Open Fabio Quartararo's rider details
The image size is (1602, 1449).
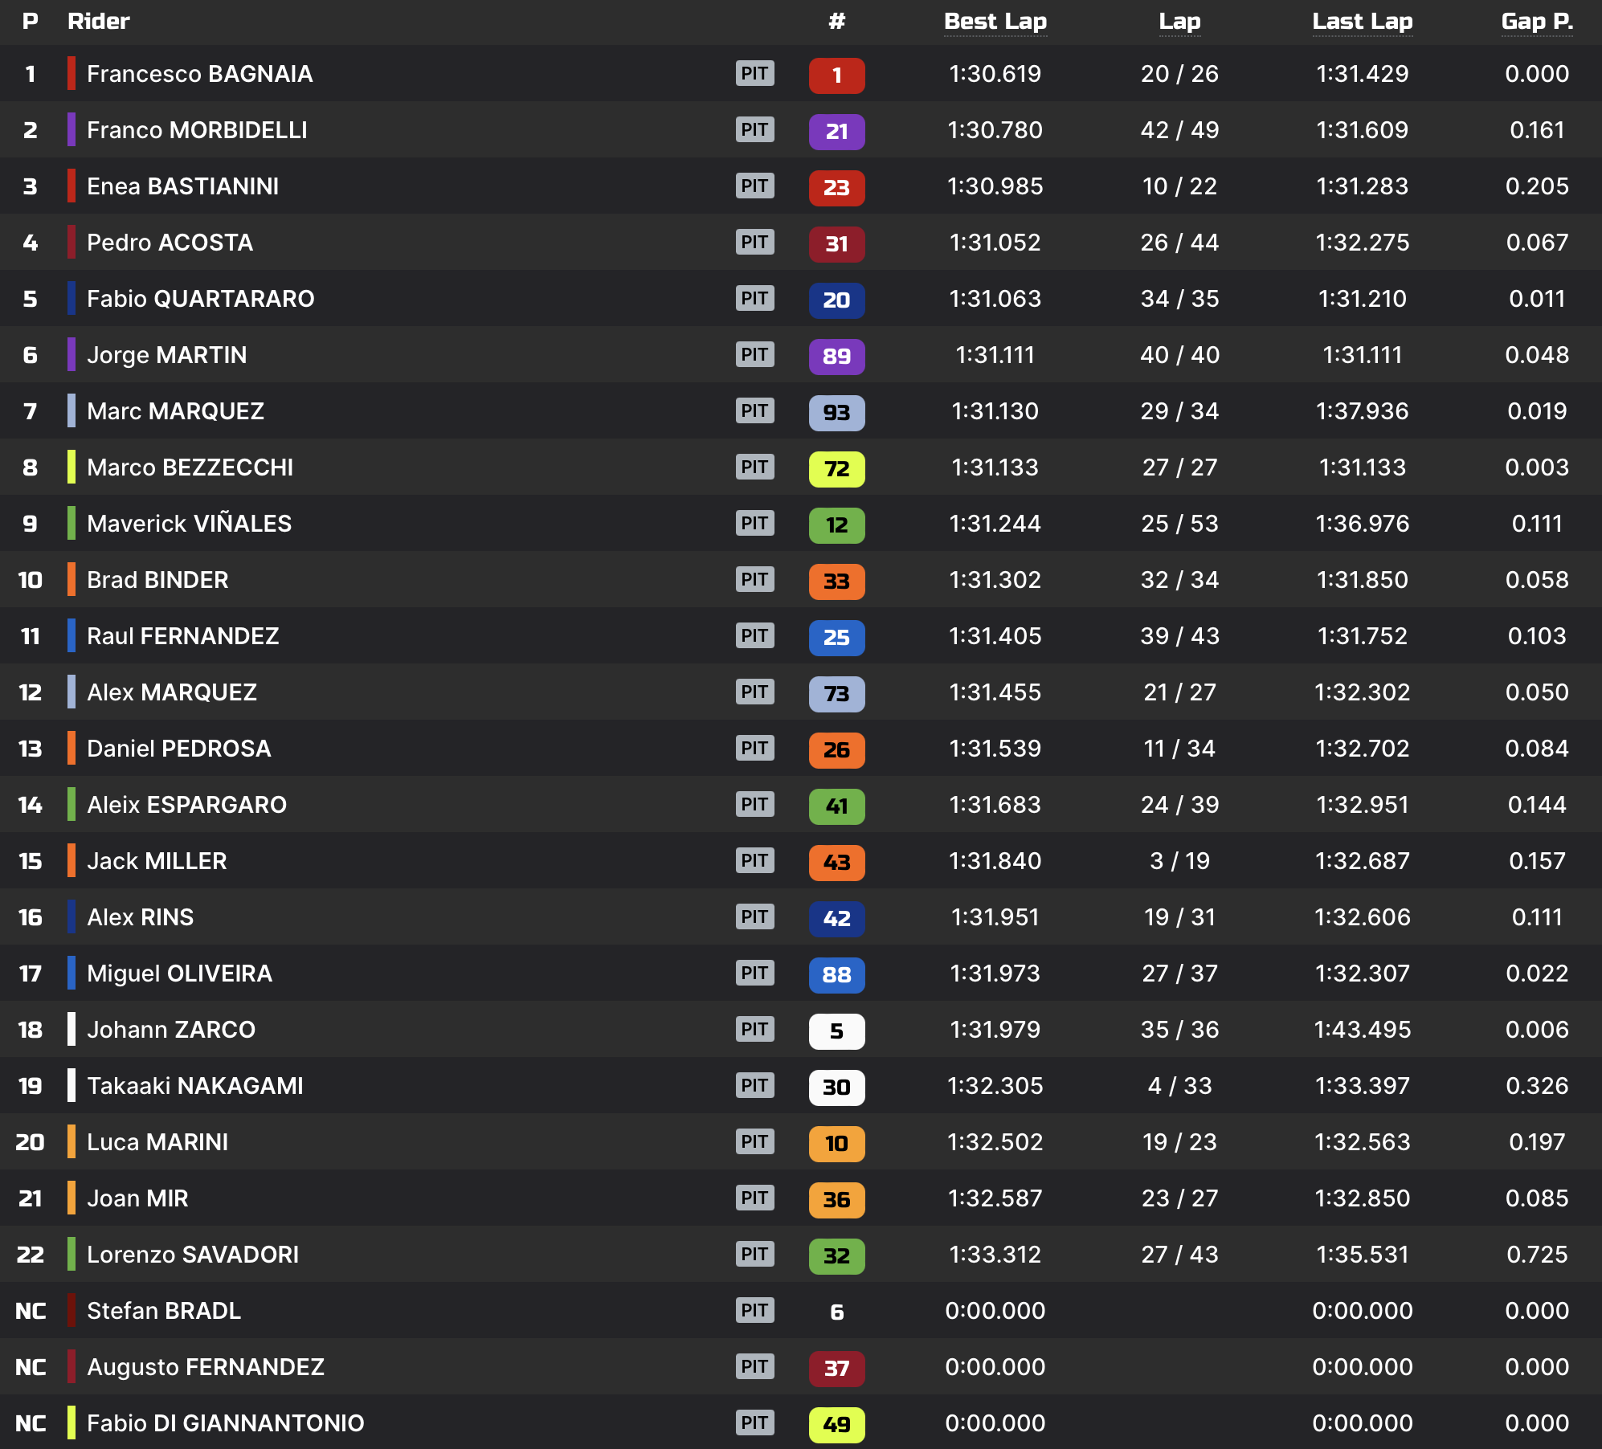(201, 299)
